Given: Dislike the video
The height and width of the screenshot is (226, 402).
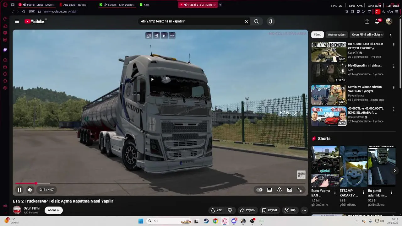Looking at the screenshot, I should 230,210.
